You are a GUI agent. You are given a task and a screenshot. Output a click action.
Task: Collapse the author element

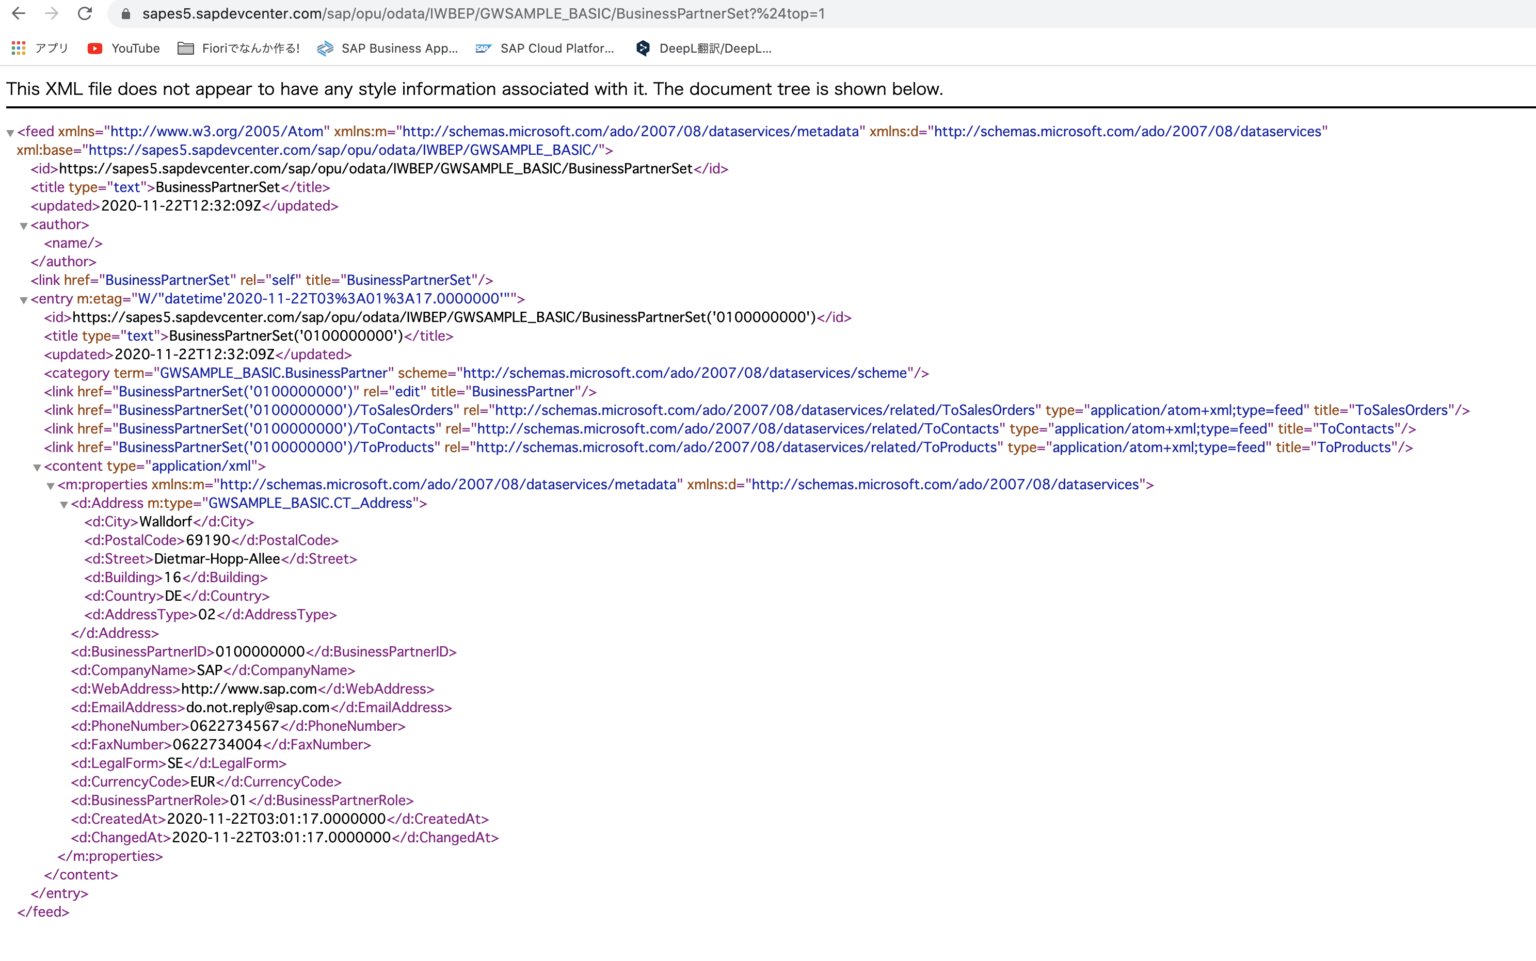(x=24, y=226)
